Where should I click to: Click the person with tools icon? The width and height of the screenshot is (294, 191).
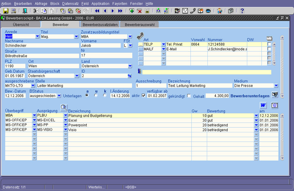(x=220, y=11)
